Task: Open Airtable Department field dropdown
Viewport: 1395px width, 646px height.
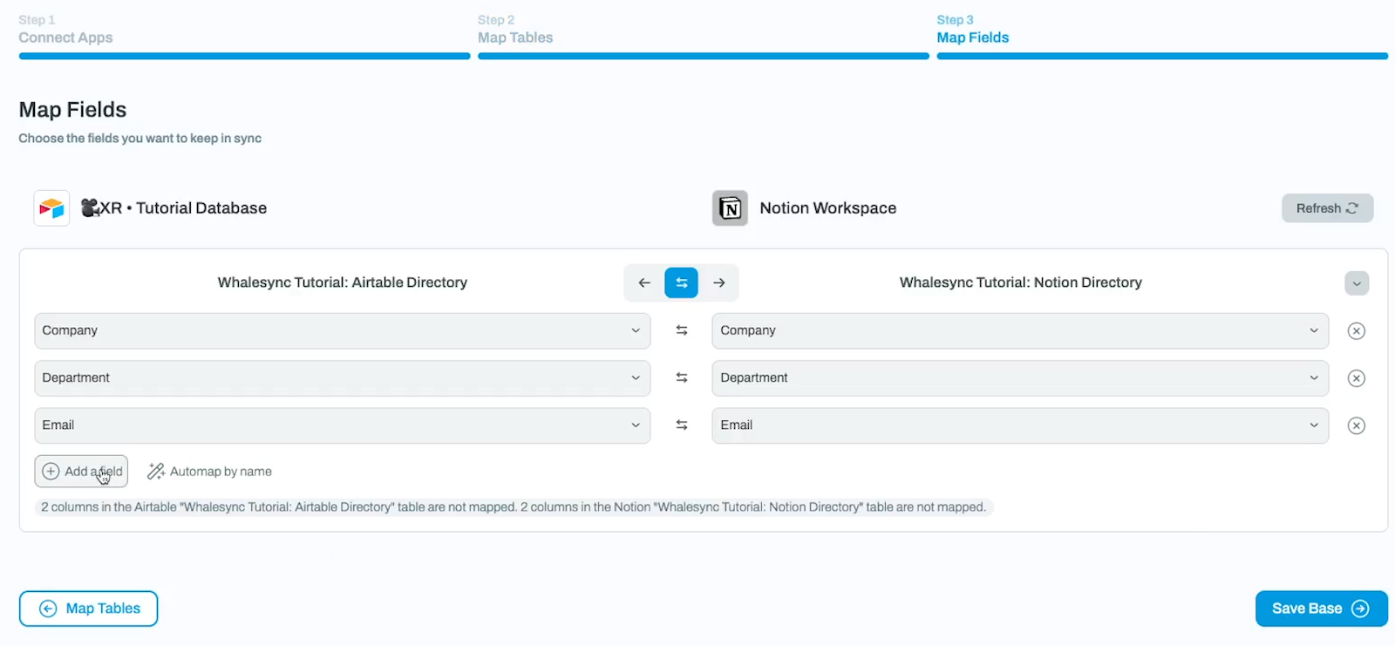Action: coord(343,378)
